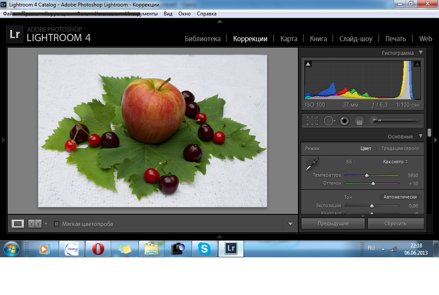Collapse the Гистограмма panel
Screen dimensions: 439x295
pos(421,53)
